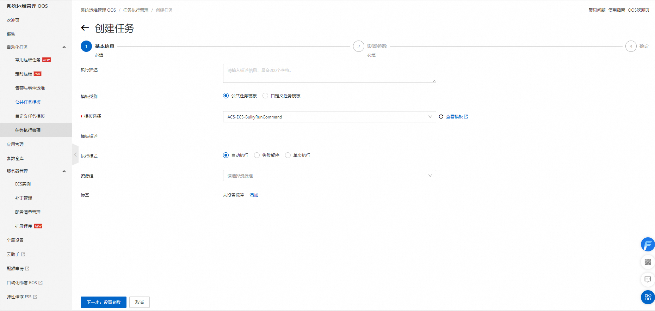The width and height of the screenshot is (655, 311).
Task: Open 扩展程序 in sidebar
Action: (24, 226)
